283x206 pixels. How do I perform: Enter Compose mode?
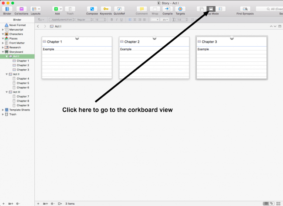[92, 9]
